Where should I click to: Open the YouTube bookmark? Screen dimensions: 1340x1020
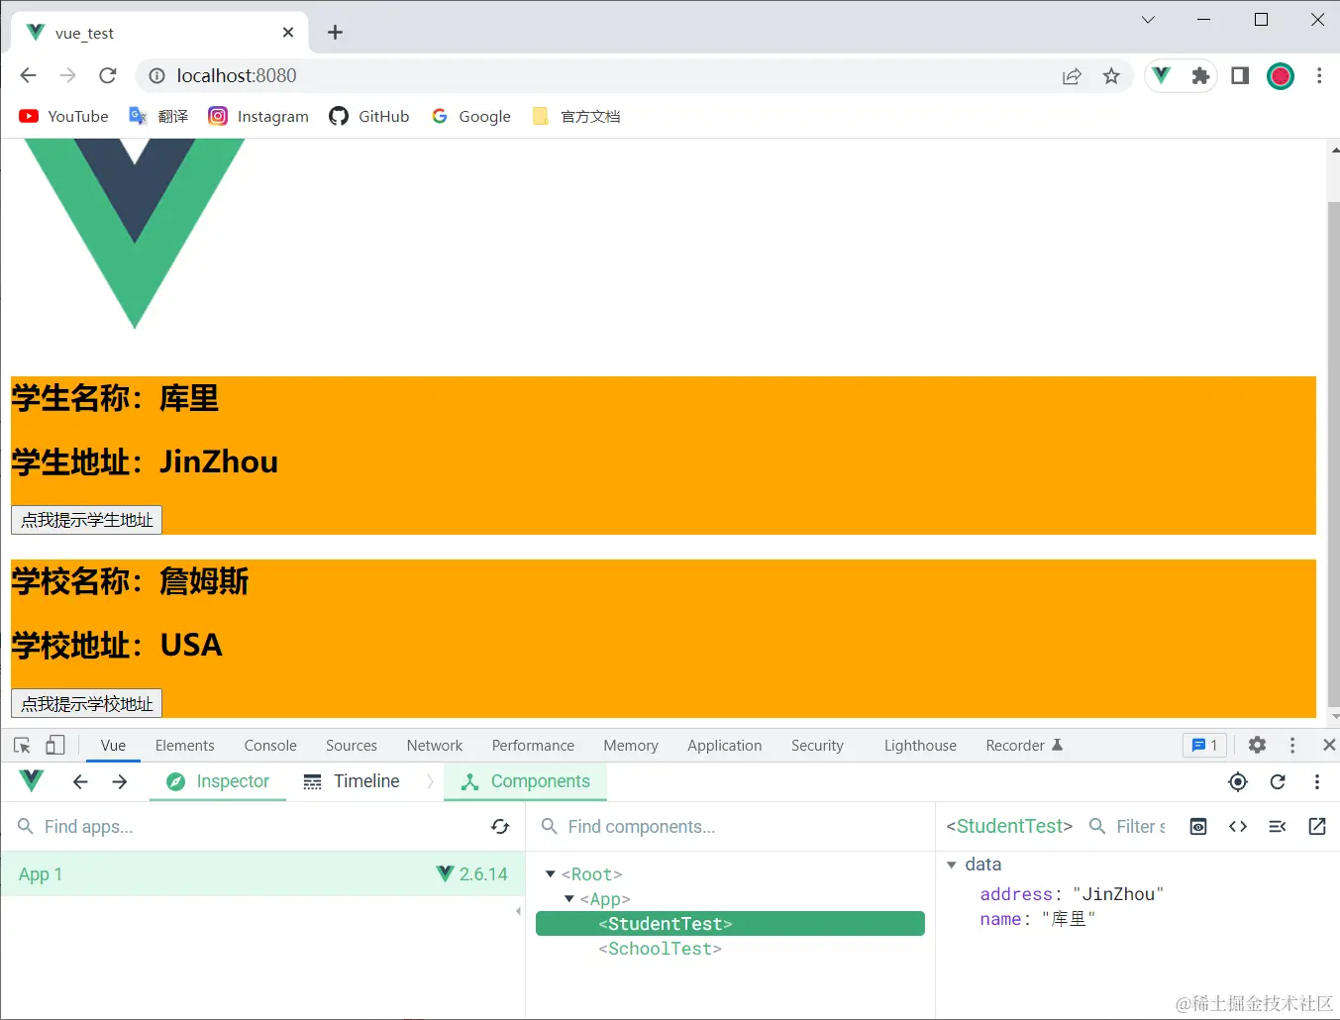[x=63, y=116]
